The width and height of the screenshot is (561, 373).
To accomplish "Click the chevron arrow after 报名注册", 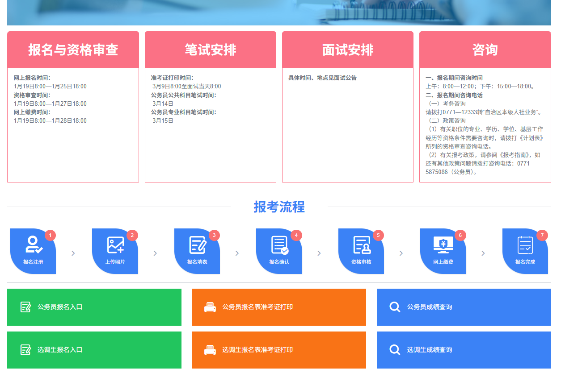I will [73, 253].
